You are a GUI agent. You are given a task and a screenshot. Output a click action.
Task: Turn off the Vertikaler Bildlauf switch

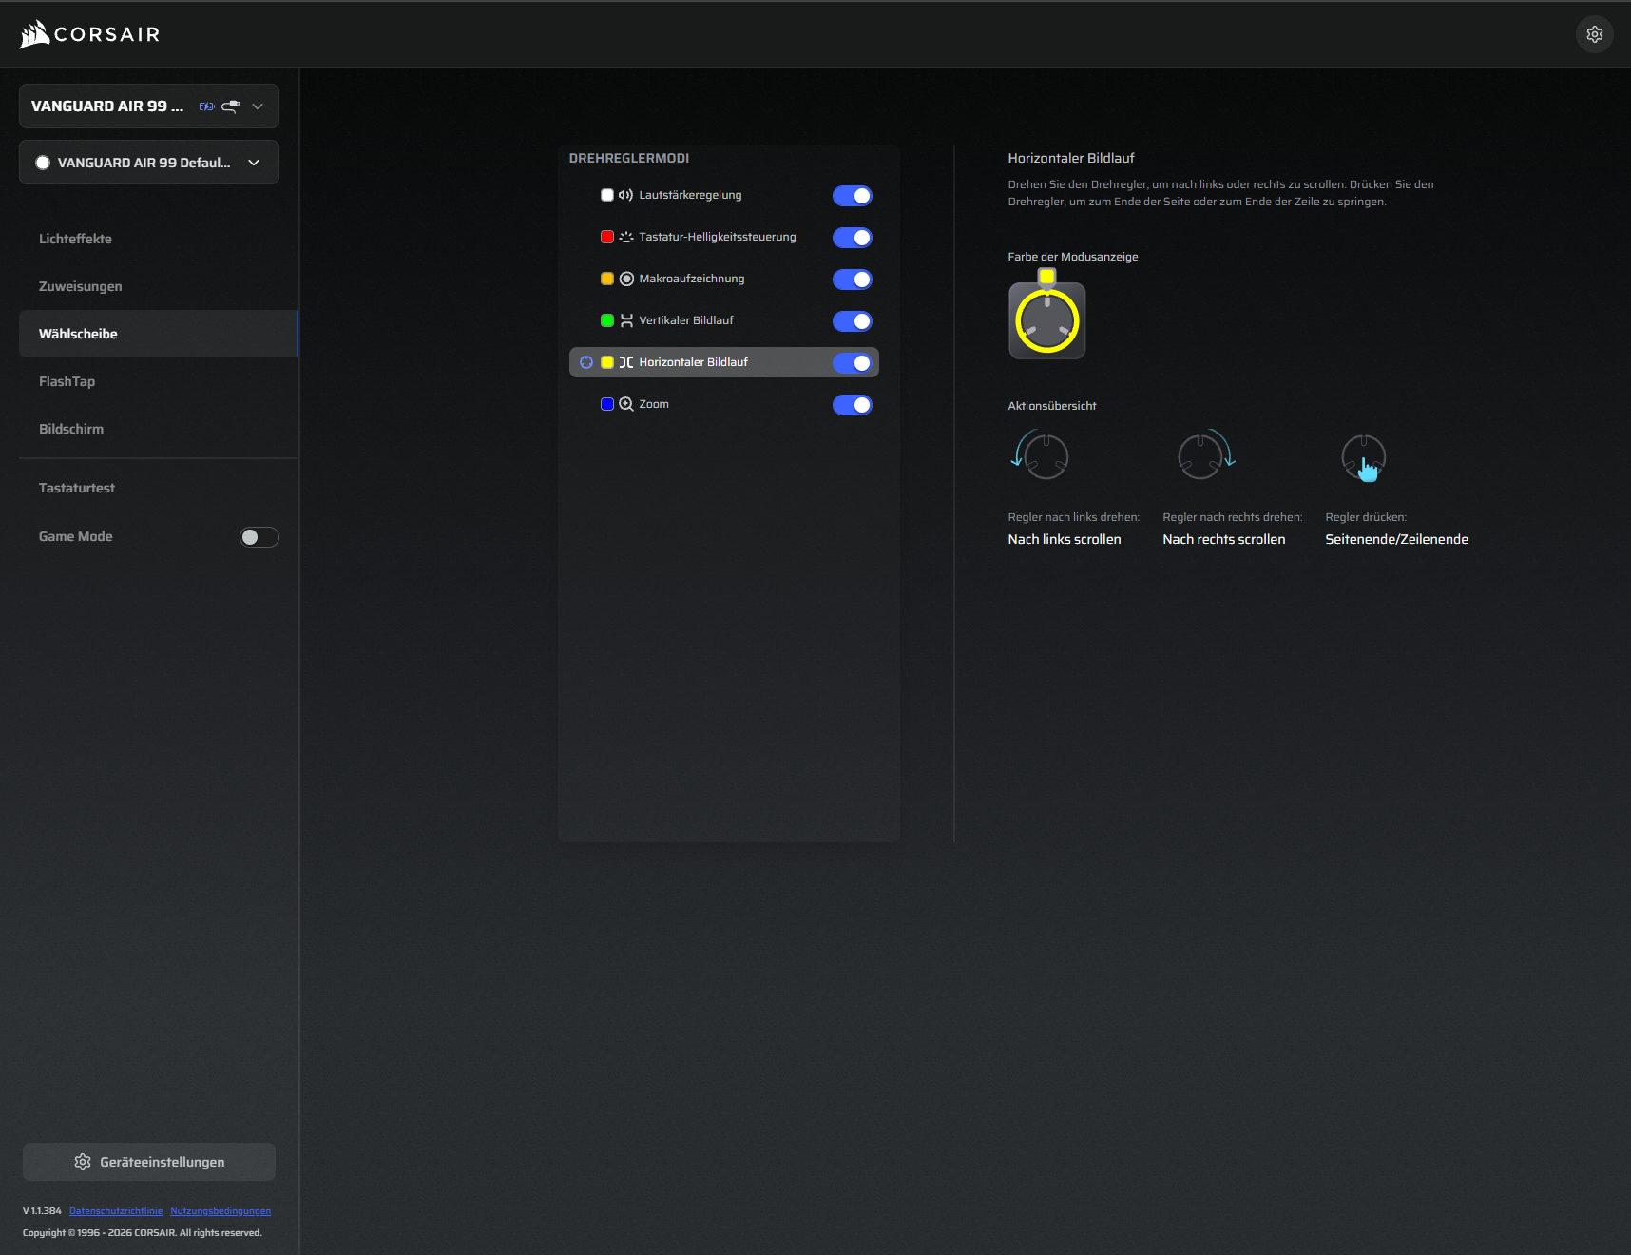click(852, 321)
